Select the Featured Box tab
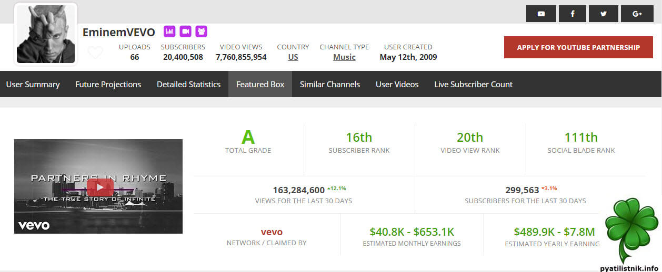 click(x=260, y=84)
